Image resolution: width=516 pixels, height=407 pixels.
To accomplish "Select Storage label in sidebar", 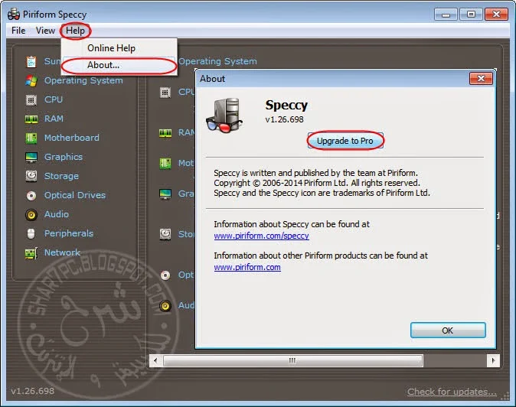I will coord(61,176).
